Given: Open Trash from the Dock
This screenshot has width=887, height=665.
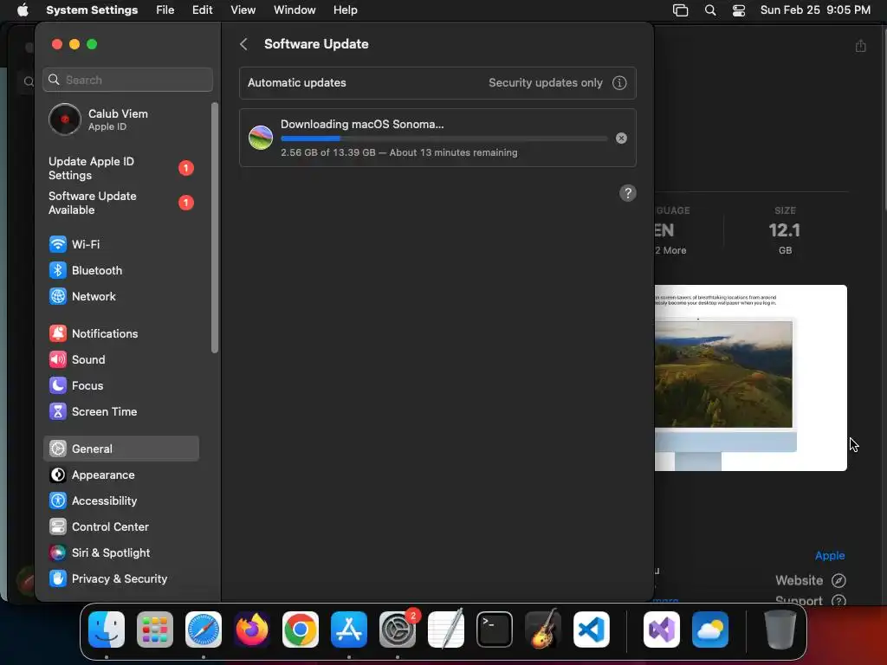Looking at the screenshot, I should click(780, 629).
